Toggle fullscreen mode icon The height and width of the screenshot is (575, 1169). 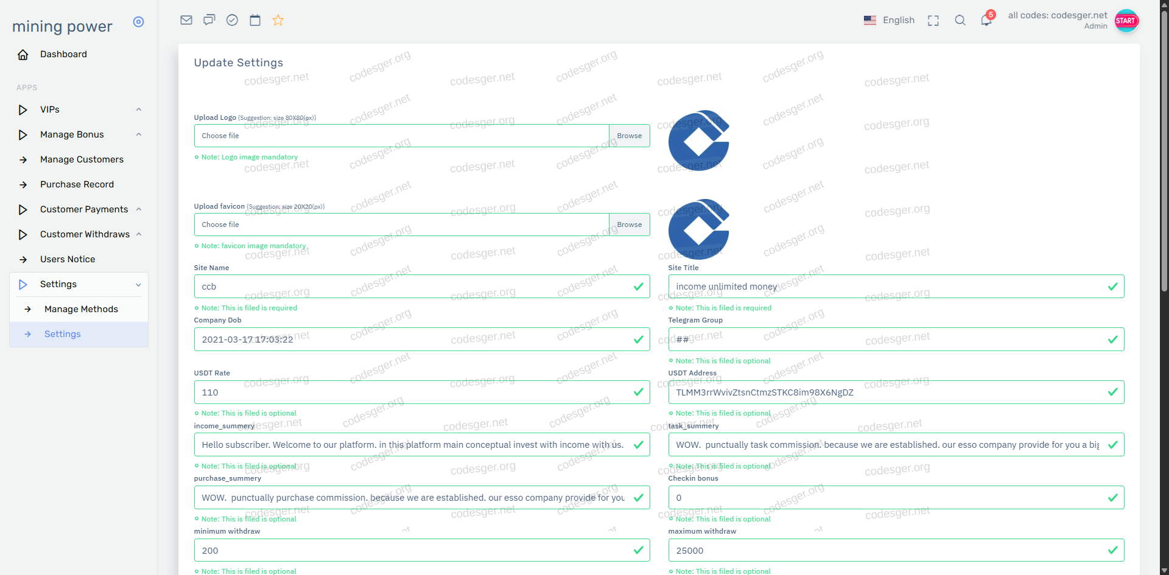tap(933, 21)
